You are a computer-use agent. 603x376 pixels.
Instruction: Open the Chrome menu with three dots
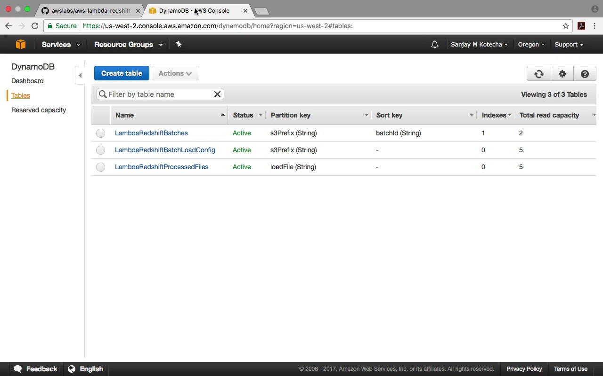(x=595, y=26)
